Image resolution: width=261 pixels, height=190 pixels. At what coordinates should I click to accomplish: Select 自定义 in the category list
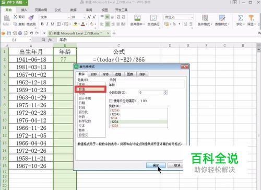point(91,135)
